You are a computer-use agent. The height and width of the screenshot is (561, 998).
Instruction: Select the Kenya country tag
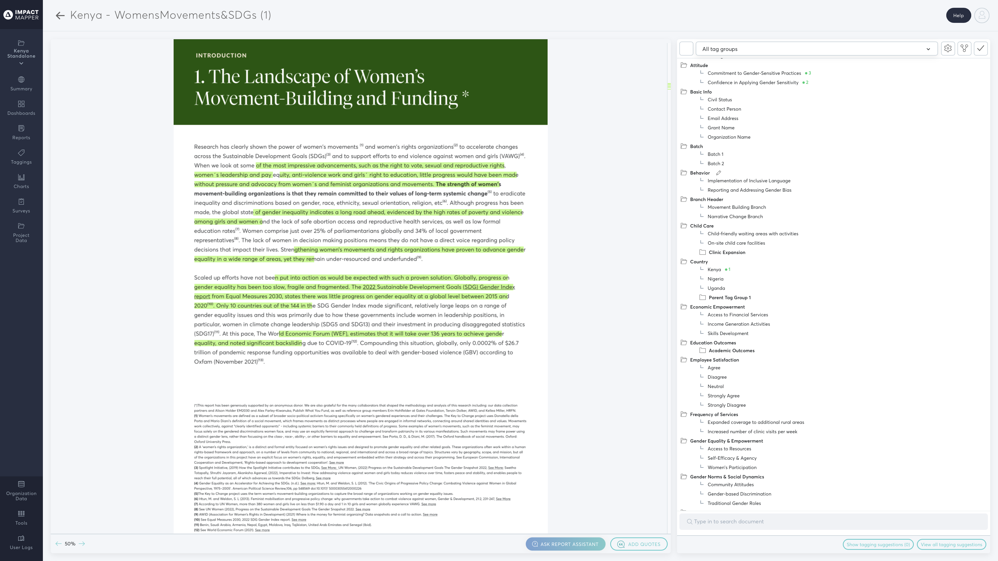[x=714, y=270]
